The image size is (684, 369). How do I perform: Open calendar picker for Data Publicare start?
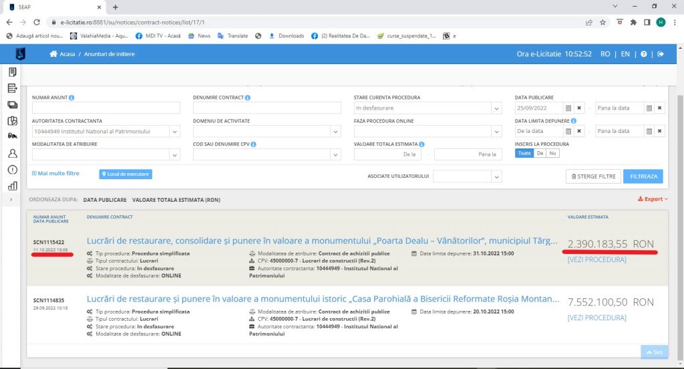(x=568, y=108)
